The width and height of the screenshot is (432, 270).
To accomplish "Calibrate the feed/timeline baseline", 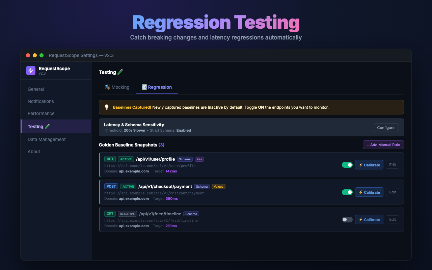I will click(x=369, y=220).
